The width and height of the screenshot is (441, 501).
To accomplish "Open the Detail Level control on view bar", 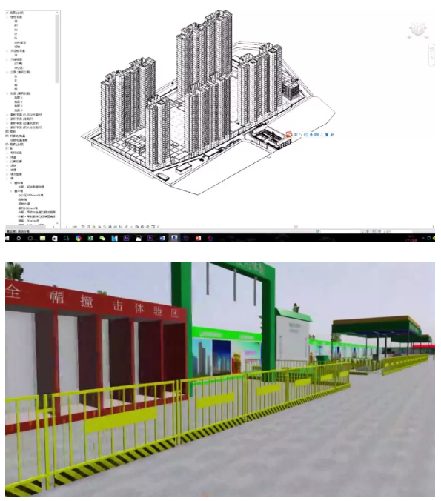I will [x=83, y=227].
